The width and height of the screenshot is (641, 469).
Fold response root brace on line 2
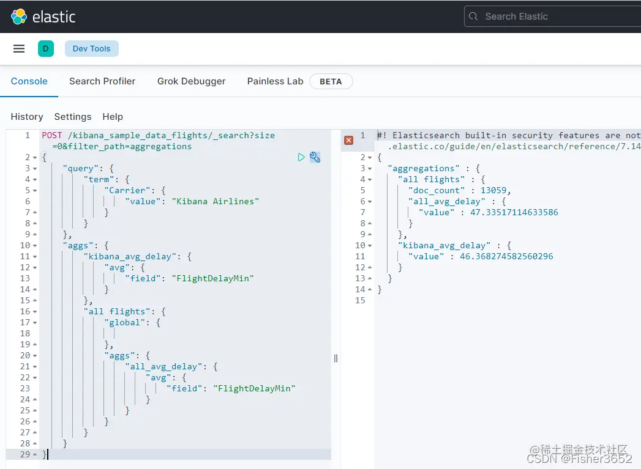tap(370, 158)
